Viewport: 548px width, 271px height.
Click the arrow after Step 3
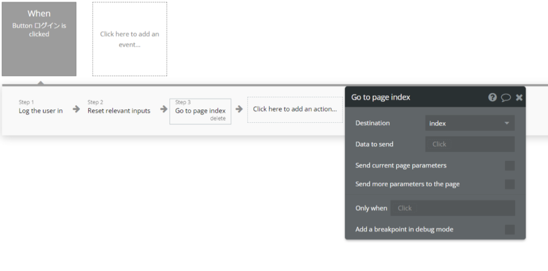coord(239,109)
